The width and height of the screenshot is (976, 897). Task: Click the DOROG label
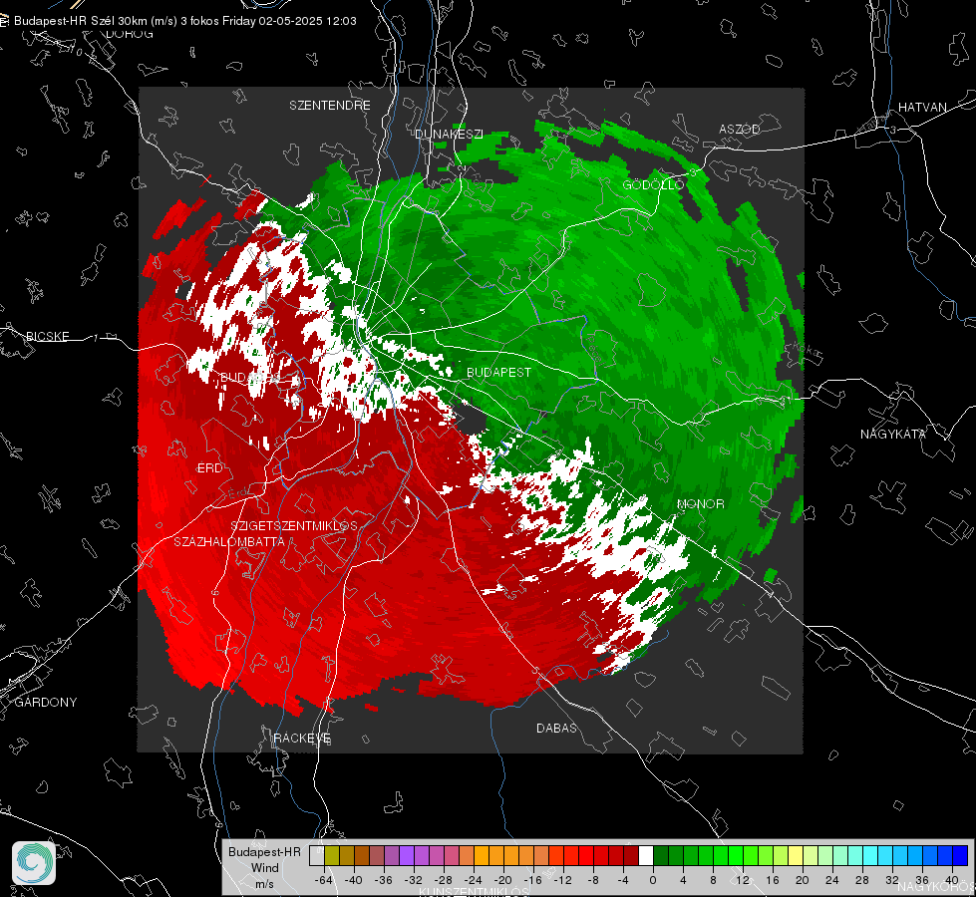click(130, 34)
